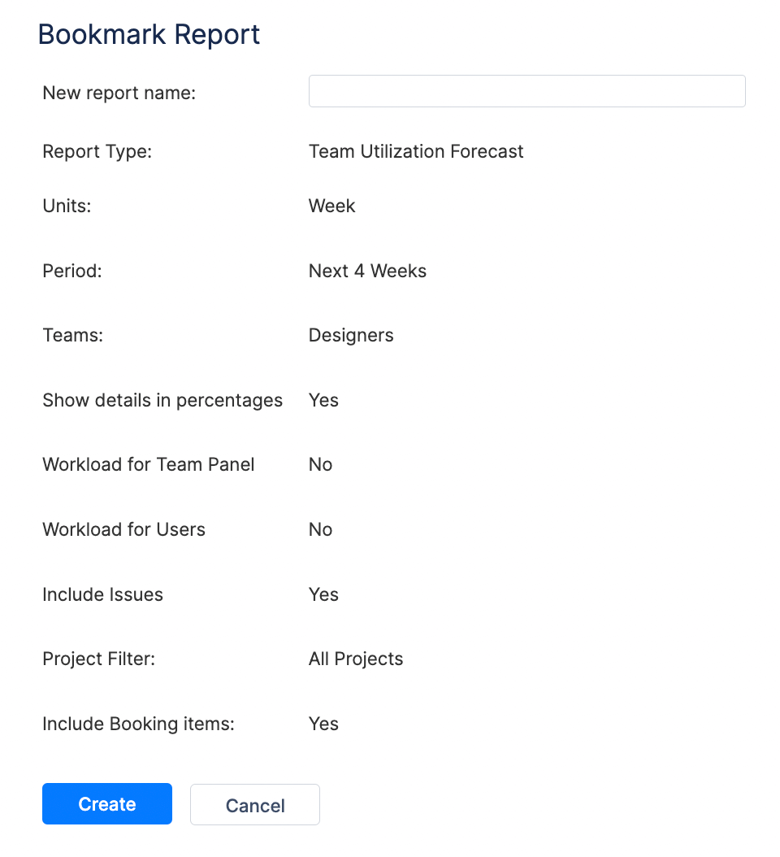Click the Team Utilization Forecast value

click(x=416, y=151)
